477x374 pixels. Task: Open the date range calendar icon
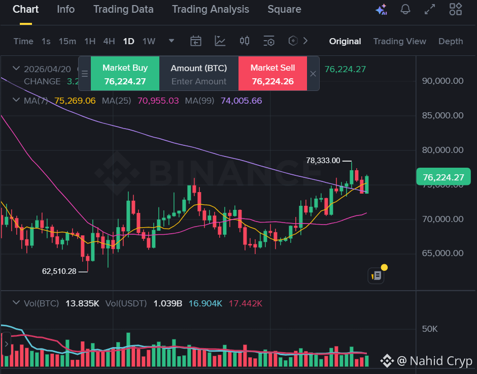pos(195,41)
